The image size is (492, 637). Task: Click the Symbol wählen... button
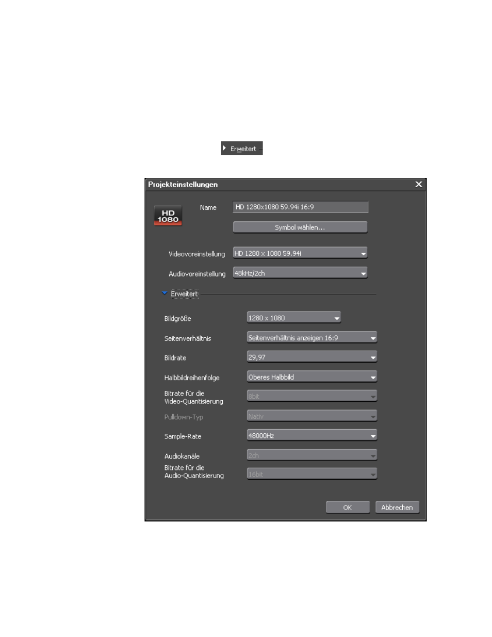[x=300, y=227]
